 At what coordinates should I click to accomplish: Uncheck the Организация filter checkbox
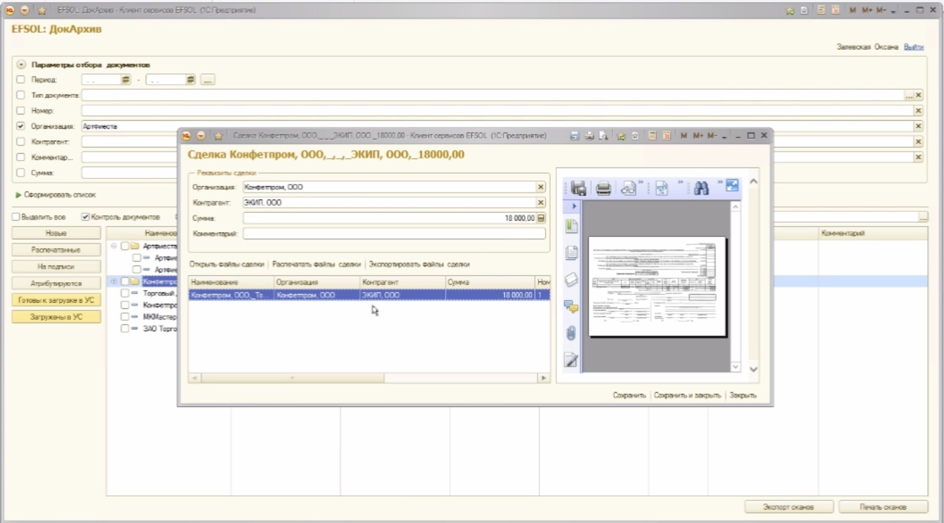point(21,126)
